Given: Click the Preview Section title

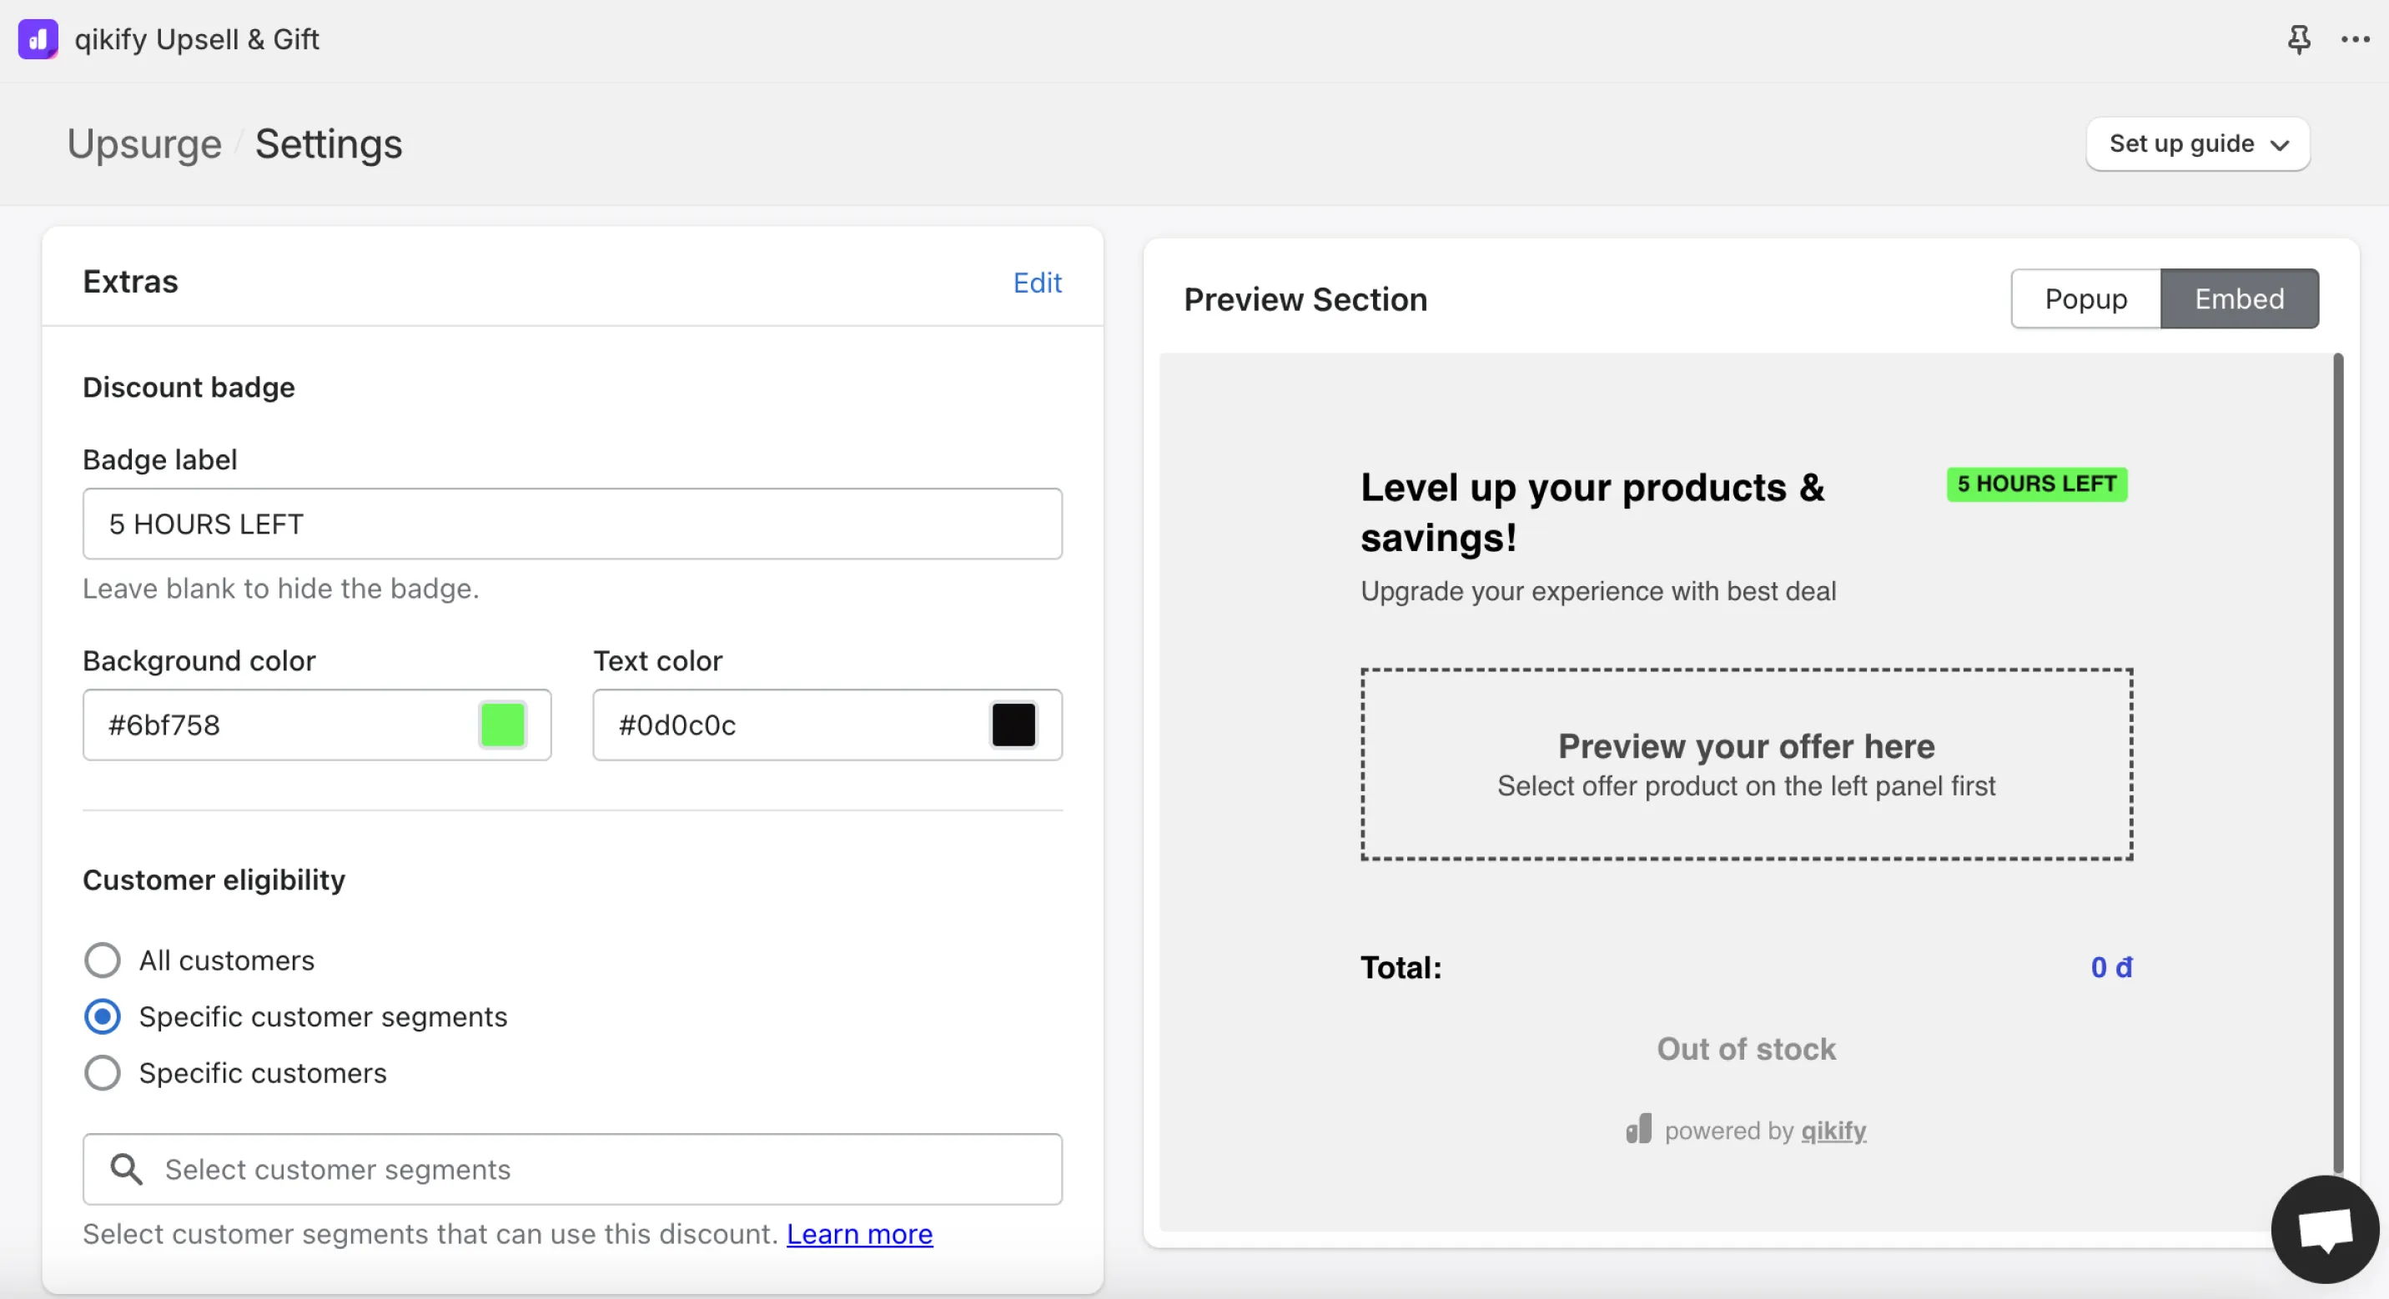Looking at the screenshot, I should click(x=1305, y=299).
